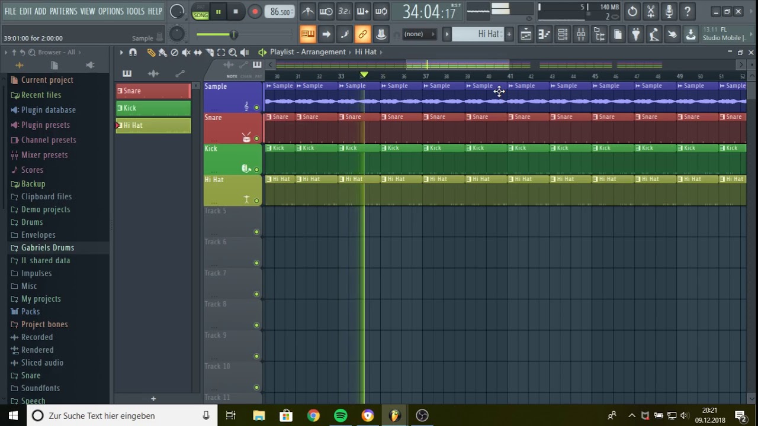Viewport: 758px width, 426px height.
Task: Toggle the recording countdown icon
Action: pyautogui.click(x=344, y=11)
